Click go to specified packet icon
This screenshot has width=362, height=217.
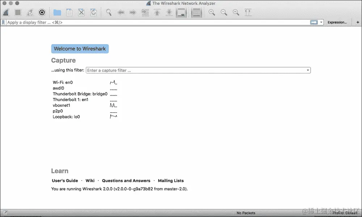(145, 12)
